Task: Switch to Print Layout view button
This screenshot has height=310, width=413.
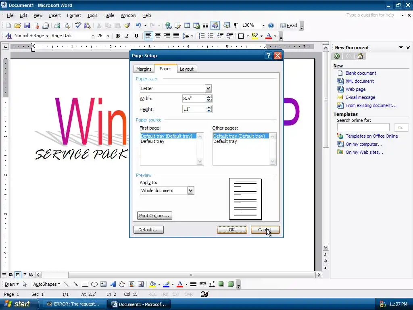Action: 18,274
